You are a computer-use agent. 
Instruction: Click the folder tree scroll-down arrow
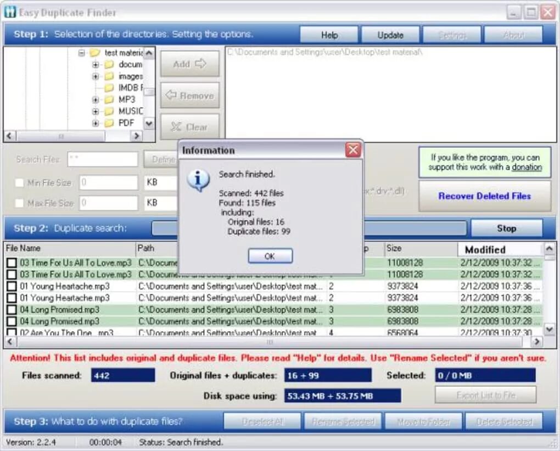click(149, 124)
